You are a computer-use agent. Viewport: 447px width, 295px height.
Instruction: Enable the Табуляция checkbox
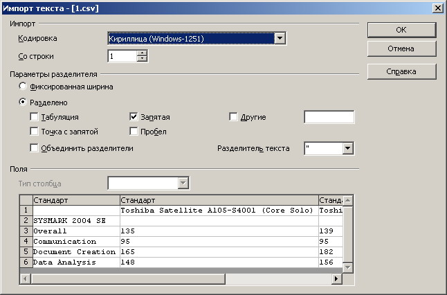(34, 117)
